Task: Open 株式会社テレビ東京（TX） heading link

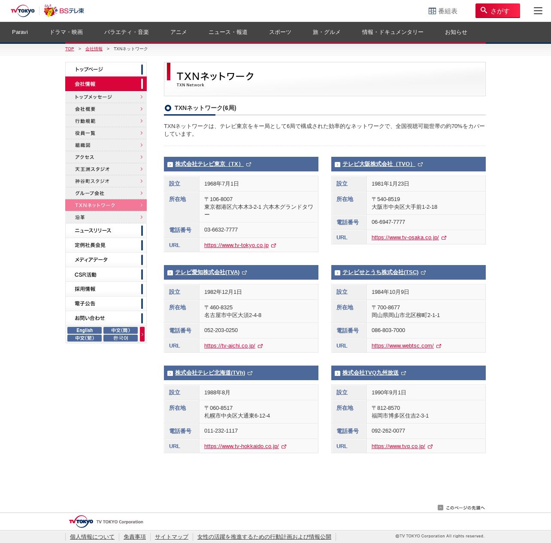Action: click(x=209, y=164)
